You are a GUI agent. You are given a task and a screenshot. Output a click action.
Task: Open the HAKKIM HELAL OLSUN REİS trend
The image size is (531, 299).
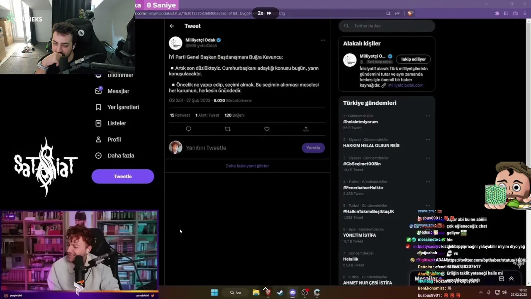(371, 146)
